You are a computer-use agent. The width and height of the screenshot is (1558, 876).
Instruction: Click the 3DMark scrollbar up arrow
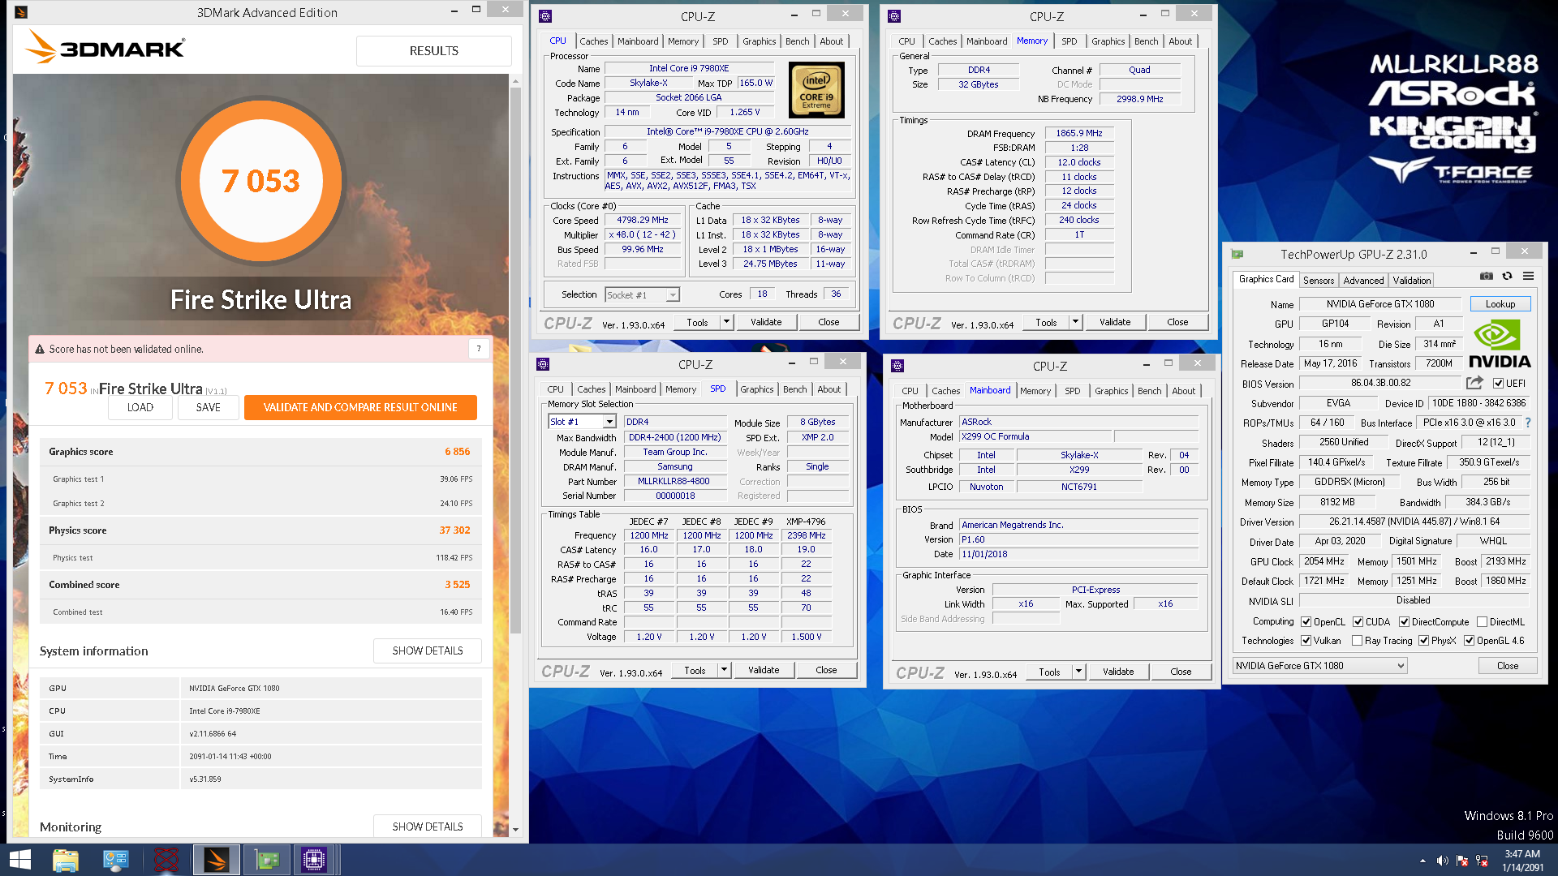click(515, 82)
